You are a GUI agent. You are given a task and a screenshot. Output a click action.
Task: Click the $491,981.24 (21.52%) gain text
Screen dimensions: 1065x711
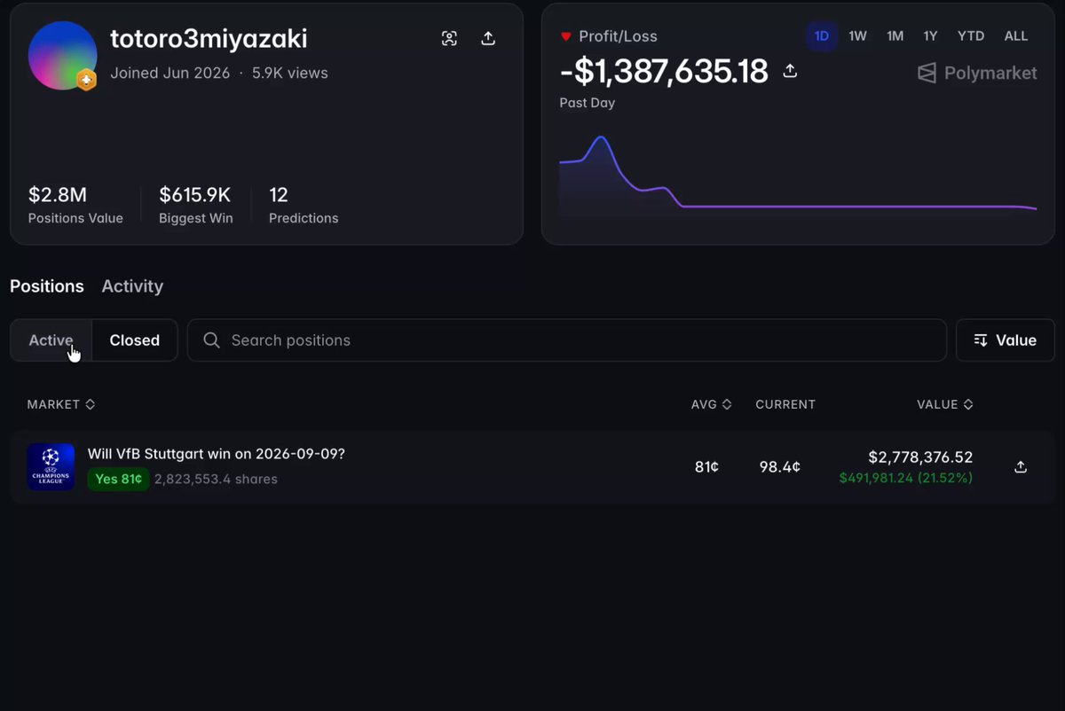pyautogui.click(x=906, y=478)
